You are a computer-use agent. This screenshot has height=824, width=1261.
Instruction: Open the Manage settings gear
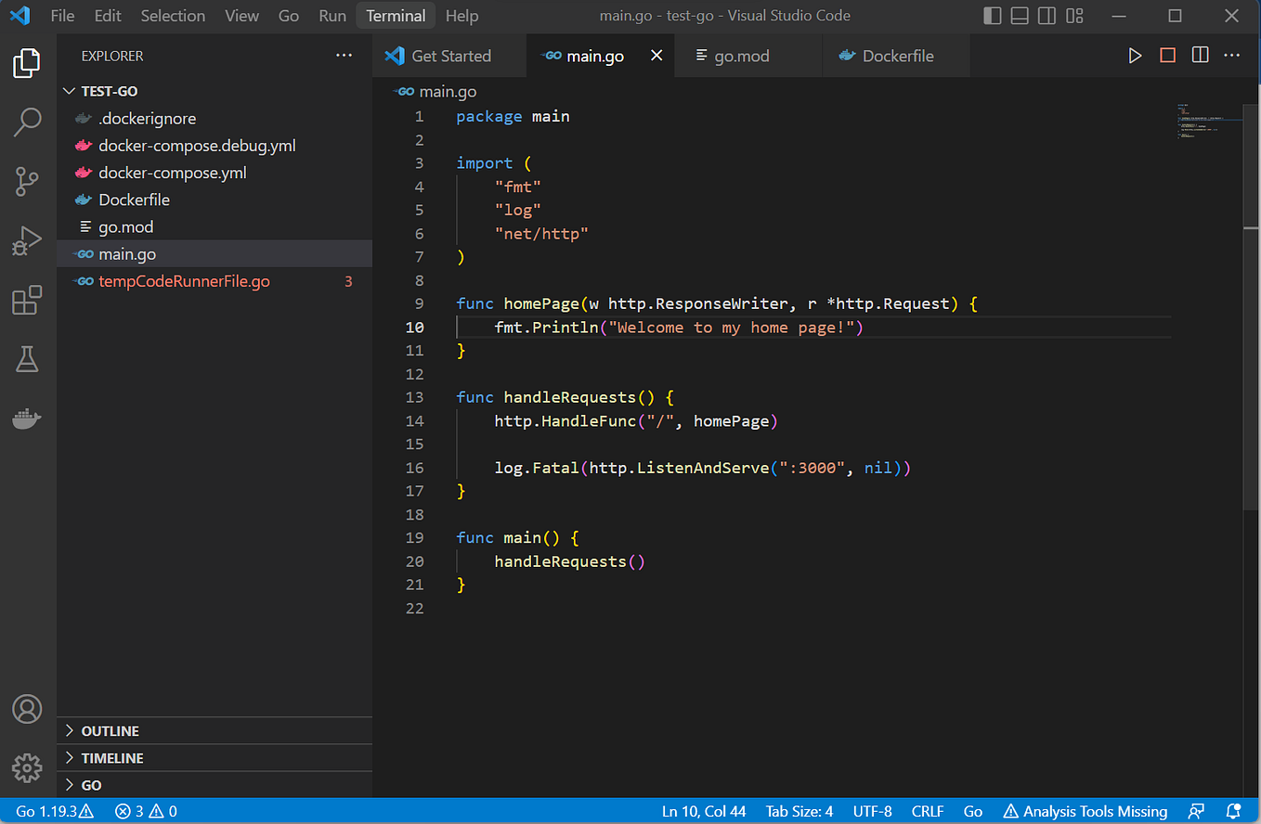pyautogui.click(x=27, y=767)
